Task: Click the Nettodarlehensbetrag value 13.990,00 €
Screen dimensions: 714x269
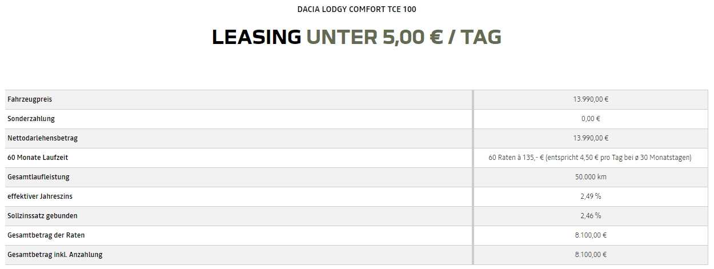Action: point(591,138)
